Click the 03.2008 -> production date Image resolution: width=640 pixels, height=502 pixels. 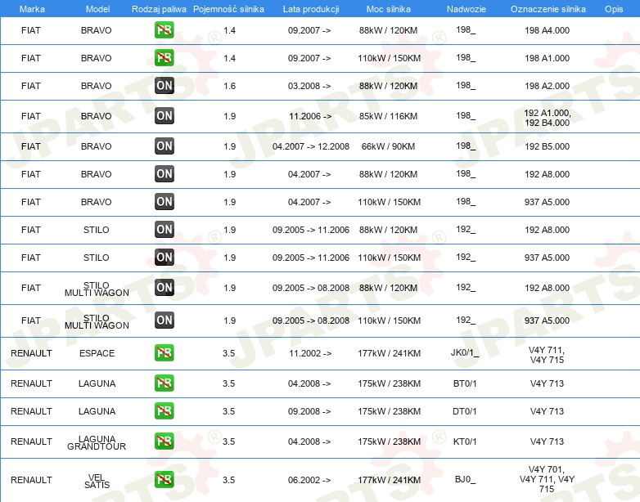pos(309,86)
